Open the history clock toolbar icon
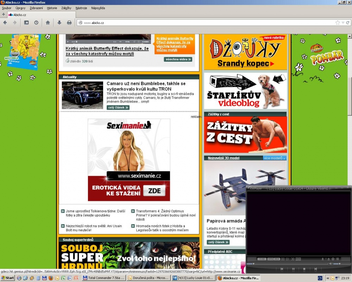 tap(36, 23)
